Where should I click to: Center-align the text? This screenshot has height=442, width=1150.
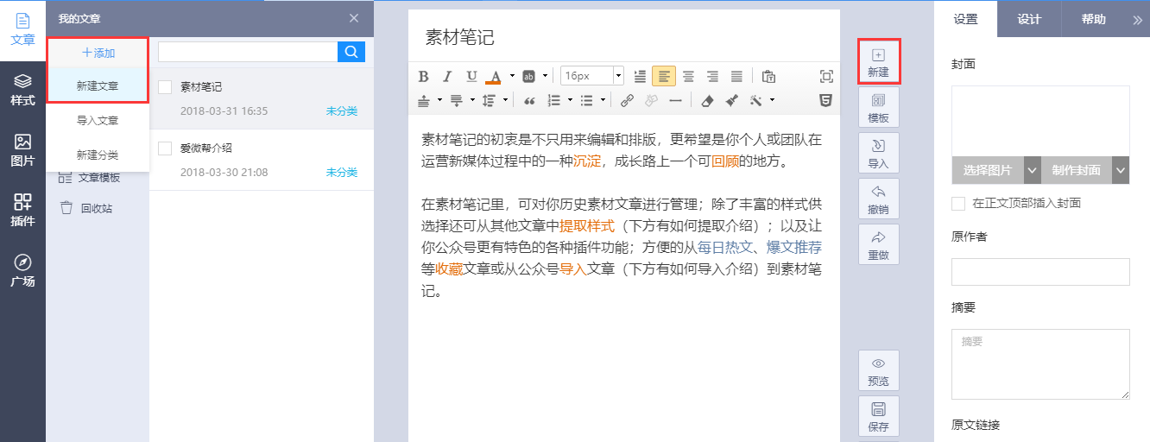pyautogui.click(x=688, y=76)
